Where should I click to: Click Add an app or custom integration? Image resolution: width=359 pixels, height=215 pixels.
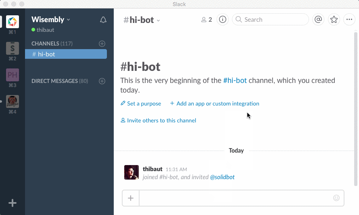(215, 103)
